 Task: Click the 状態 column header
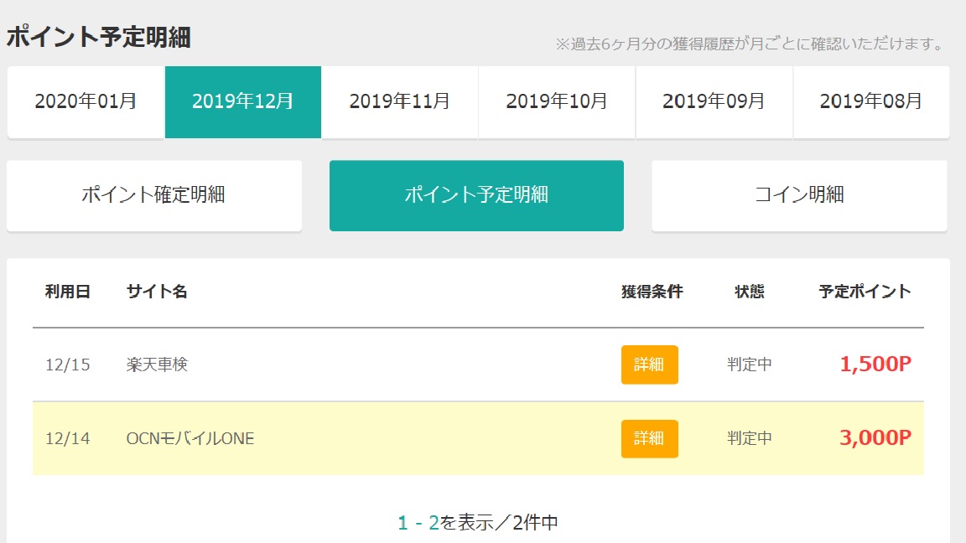[x=749, y=292]
